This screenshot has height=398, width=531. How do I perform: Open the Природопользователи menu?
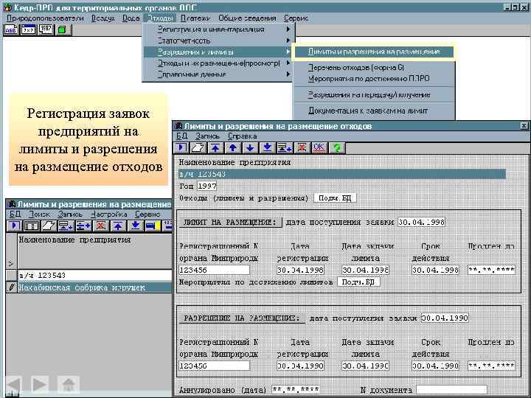click(x=45, y=18)
